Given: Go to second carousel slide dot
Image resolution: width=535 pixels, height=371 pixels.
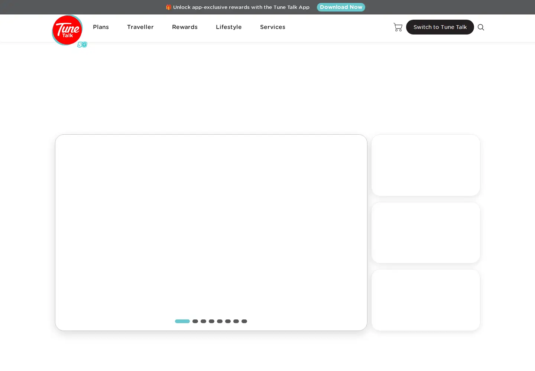Looking at the screenshot, I should [x=195, y=321].
